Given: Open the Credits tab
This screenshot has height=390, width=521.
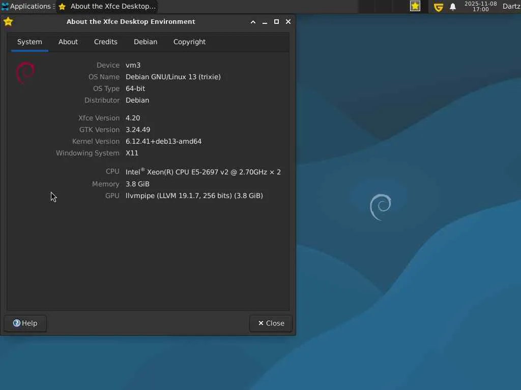Looking at the screenshot, I should (106, 42).
